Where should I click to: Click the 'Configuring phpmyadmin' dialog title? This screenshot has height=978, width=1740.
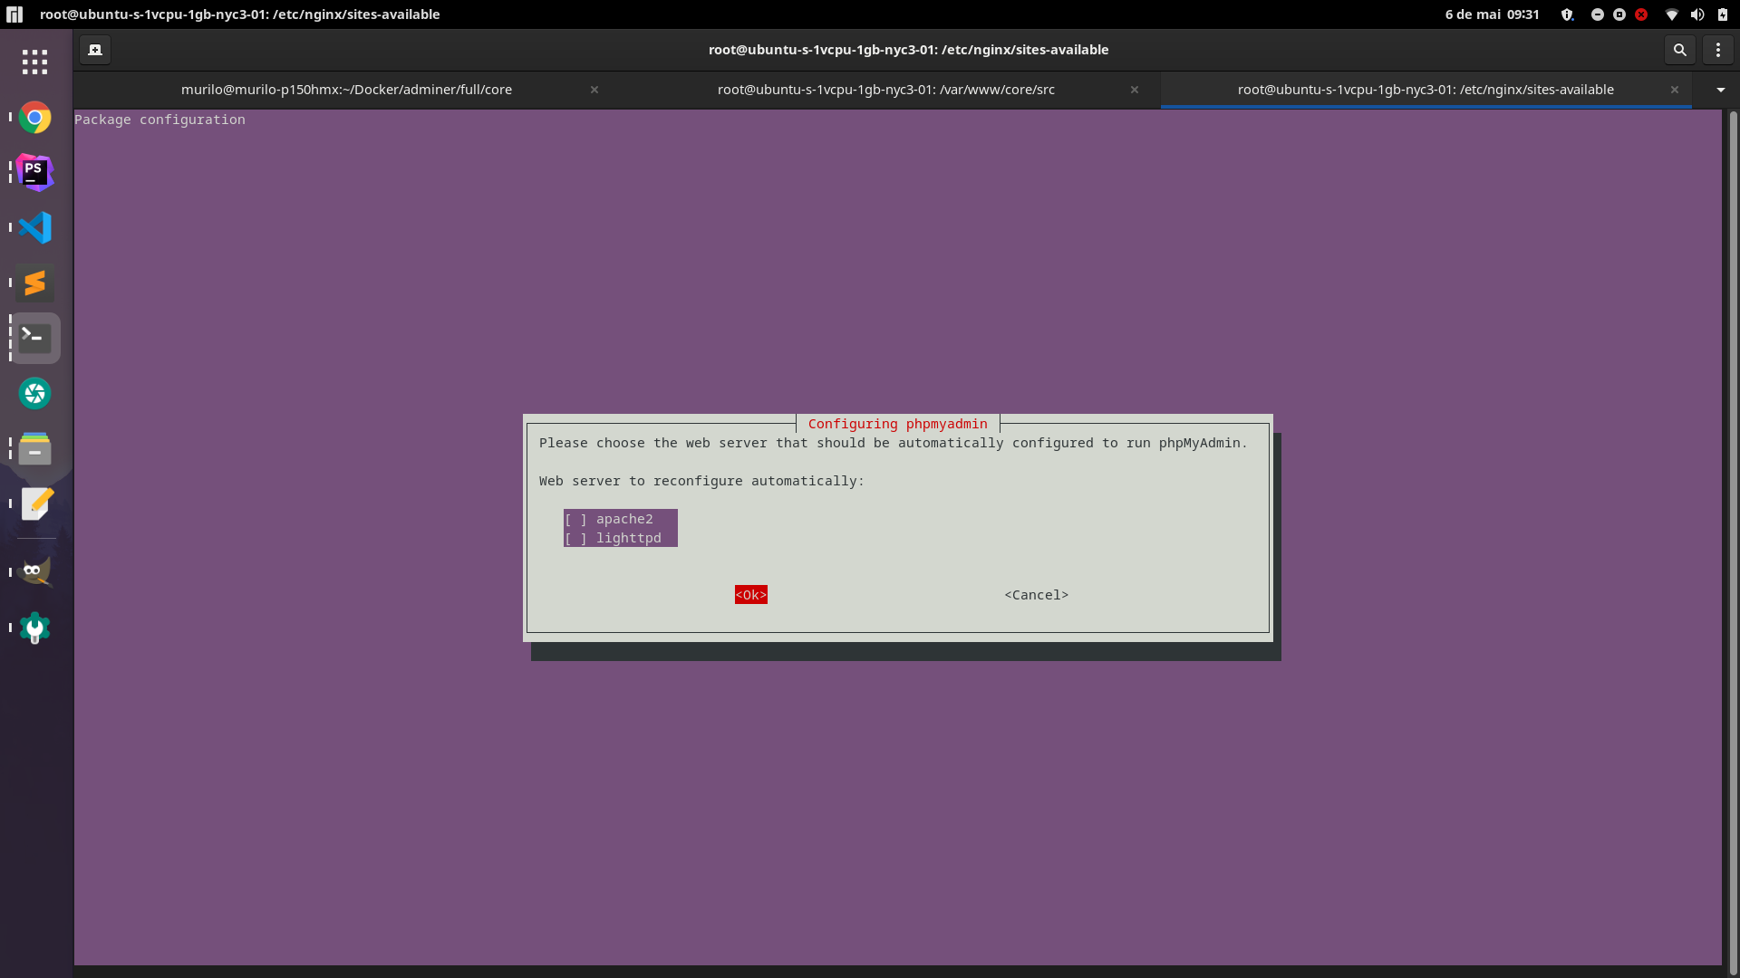tap(897, 424)
